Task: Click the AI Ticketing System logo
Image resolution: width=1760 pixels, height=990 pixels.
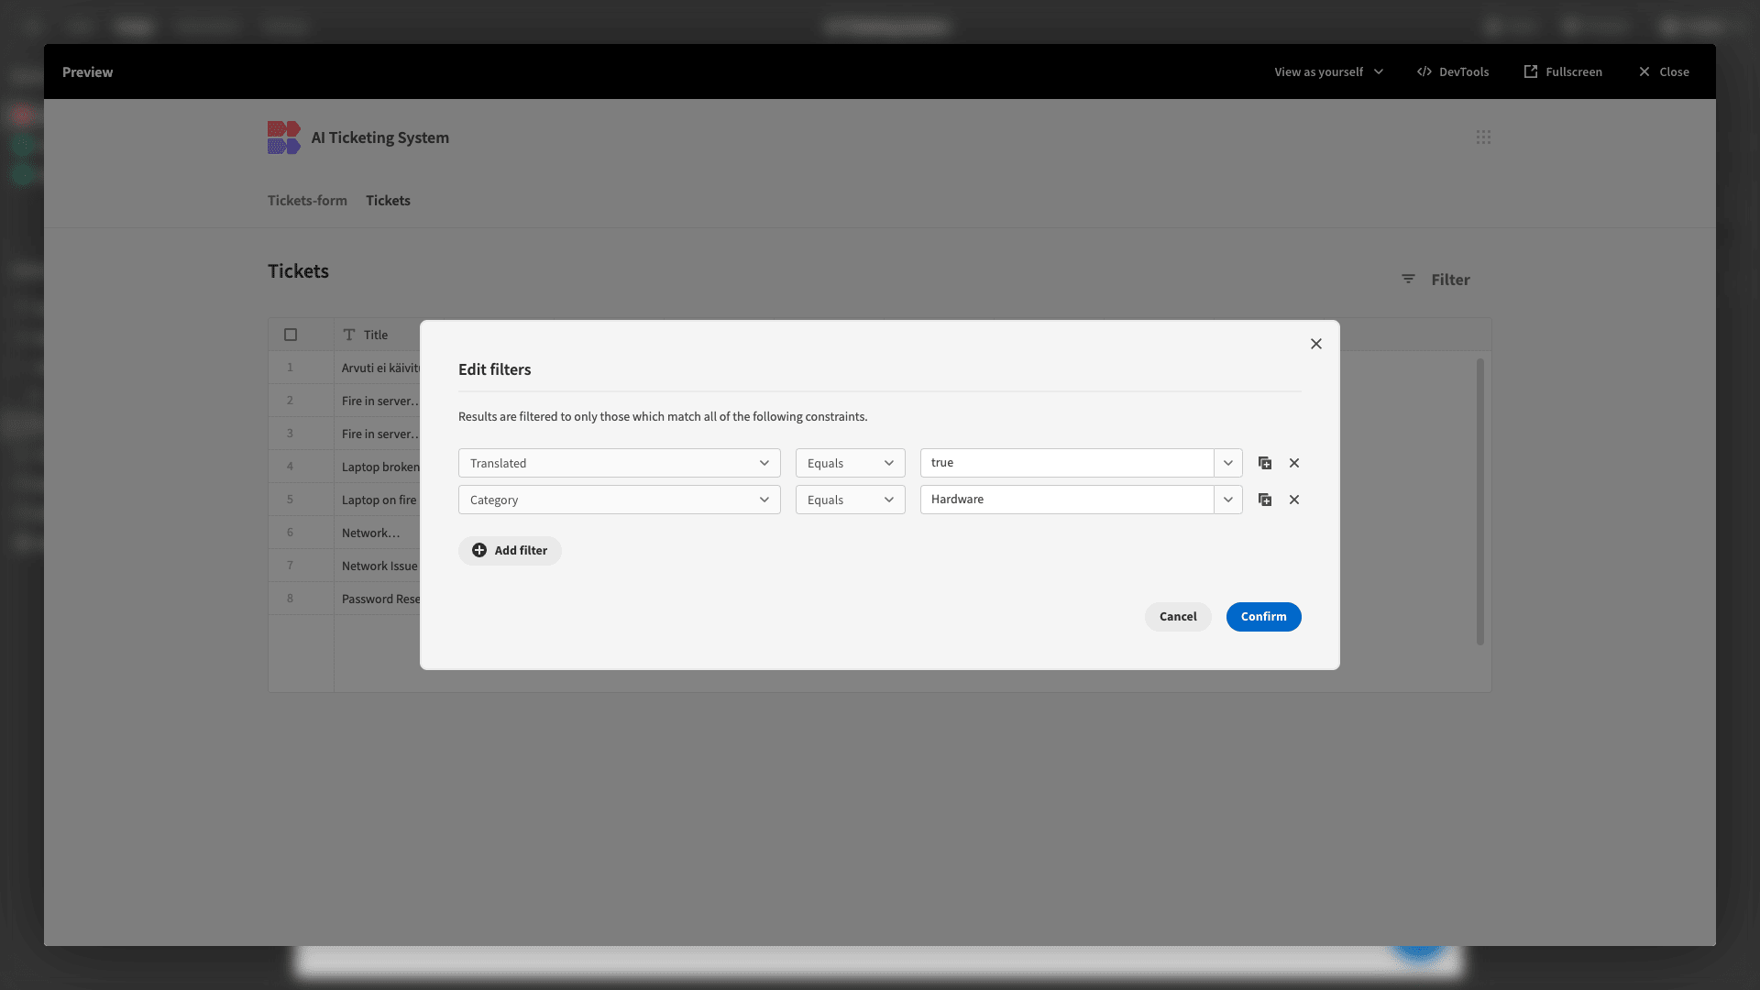Action: tap(284, 137)
